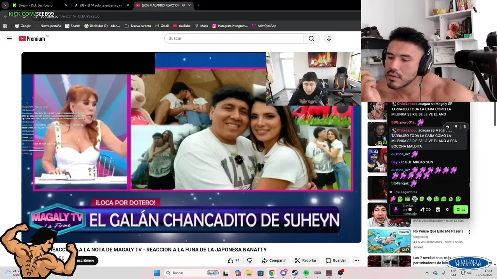
Task: Open the YouTube hamburger guide menu
Action: pos(9,38)
